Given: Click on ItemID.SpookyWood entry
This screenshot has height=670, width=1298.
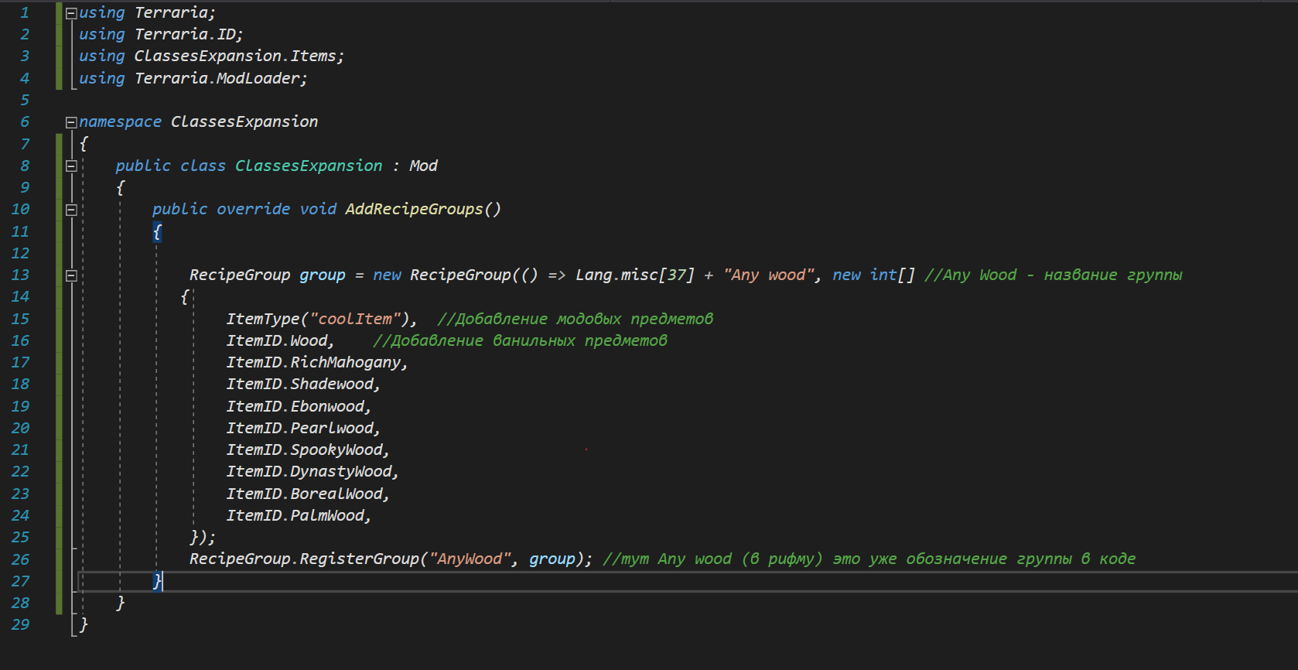Looking at the screenshot, I should click(305, 450).
